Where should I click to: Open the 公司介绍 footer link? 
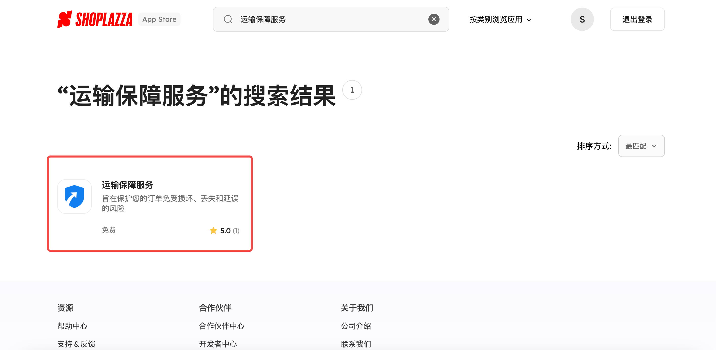pos(356,326)
